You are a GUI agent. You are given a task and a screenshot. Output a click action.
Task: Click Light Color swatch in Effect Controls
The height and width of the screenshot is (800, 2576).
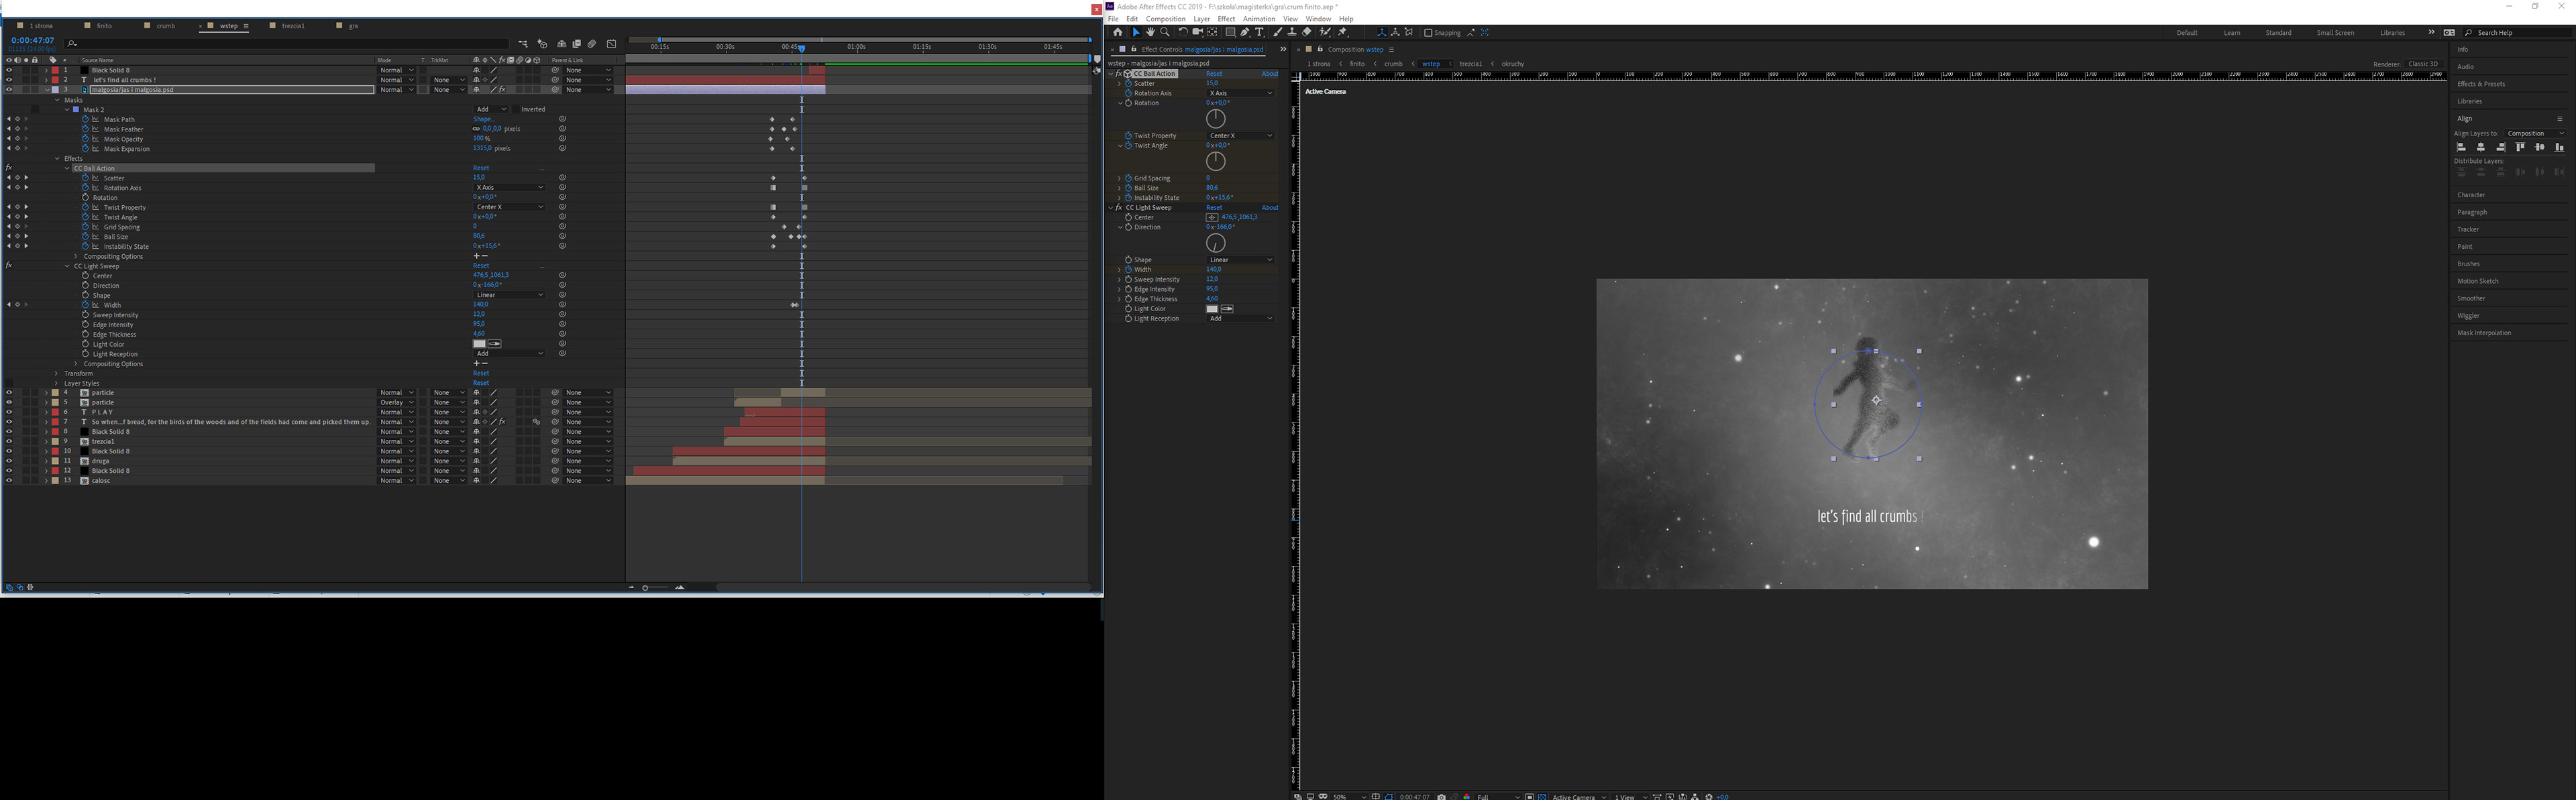(x=1212, y=309)
